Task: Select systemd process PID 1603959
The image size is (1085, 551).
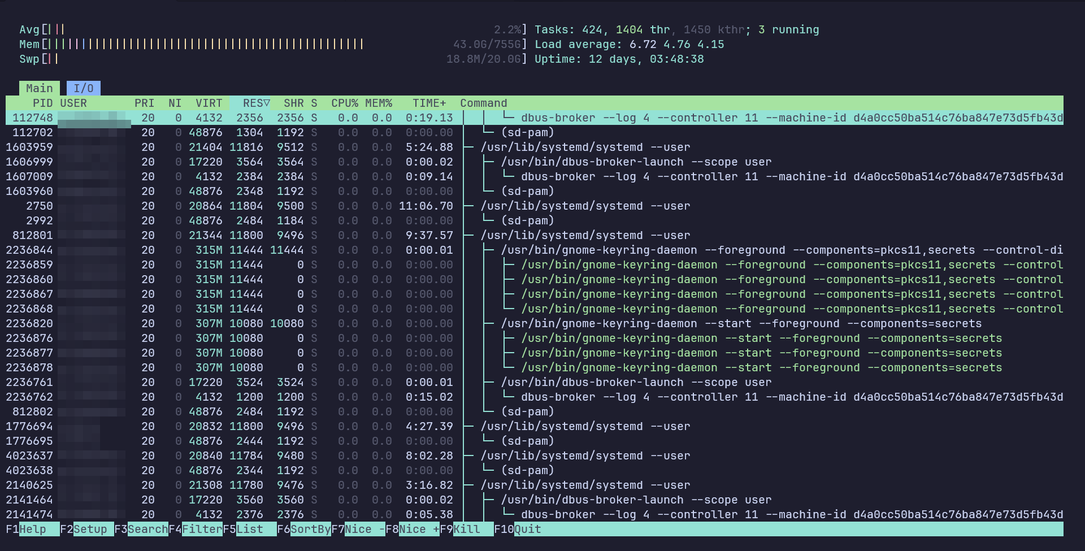Action: tap(535, 147)
